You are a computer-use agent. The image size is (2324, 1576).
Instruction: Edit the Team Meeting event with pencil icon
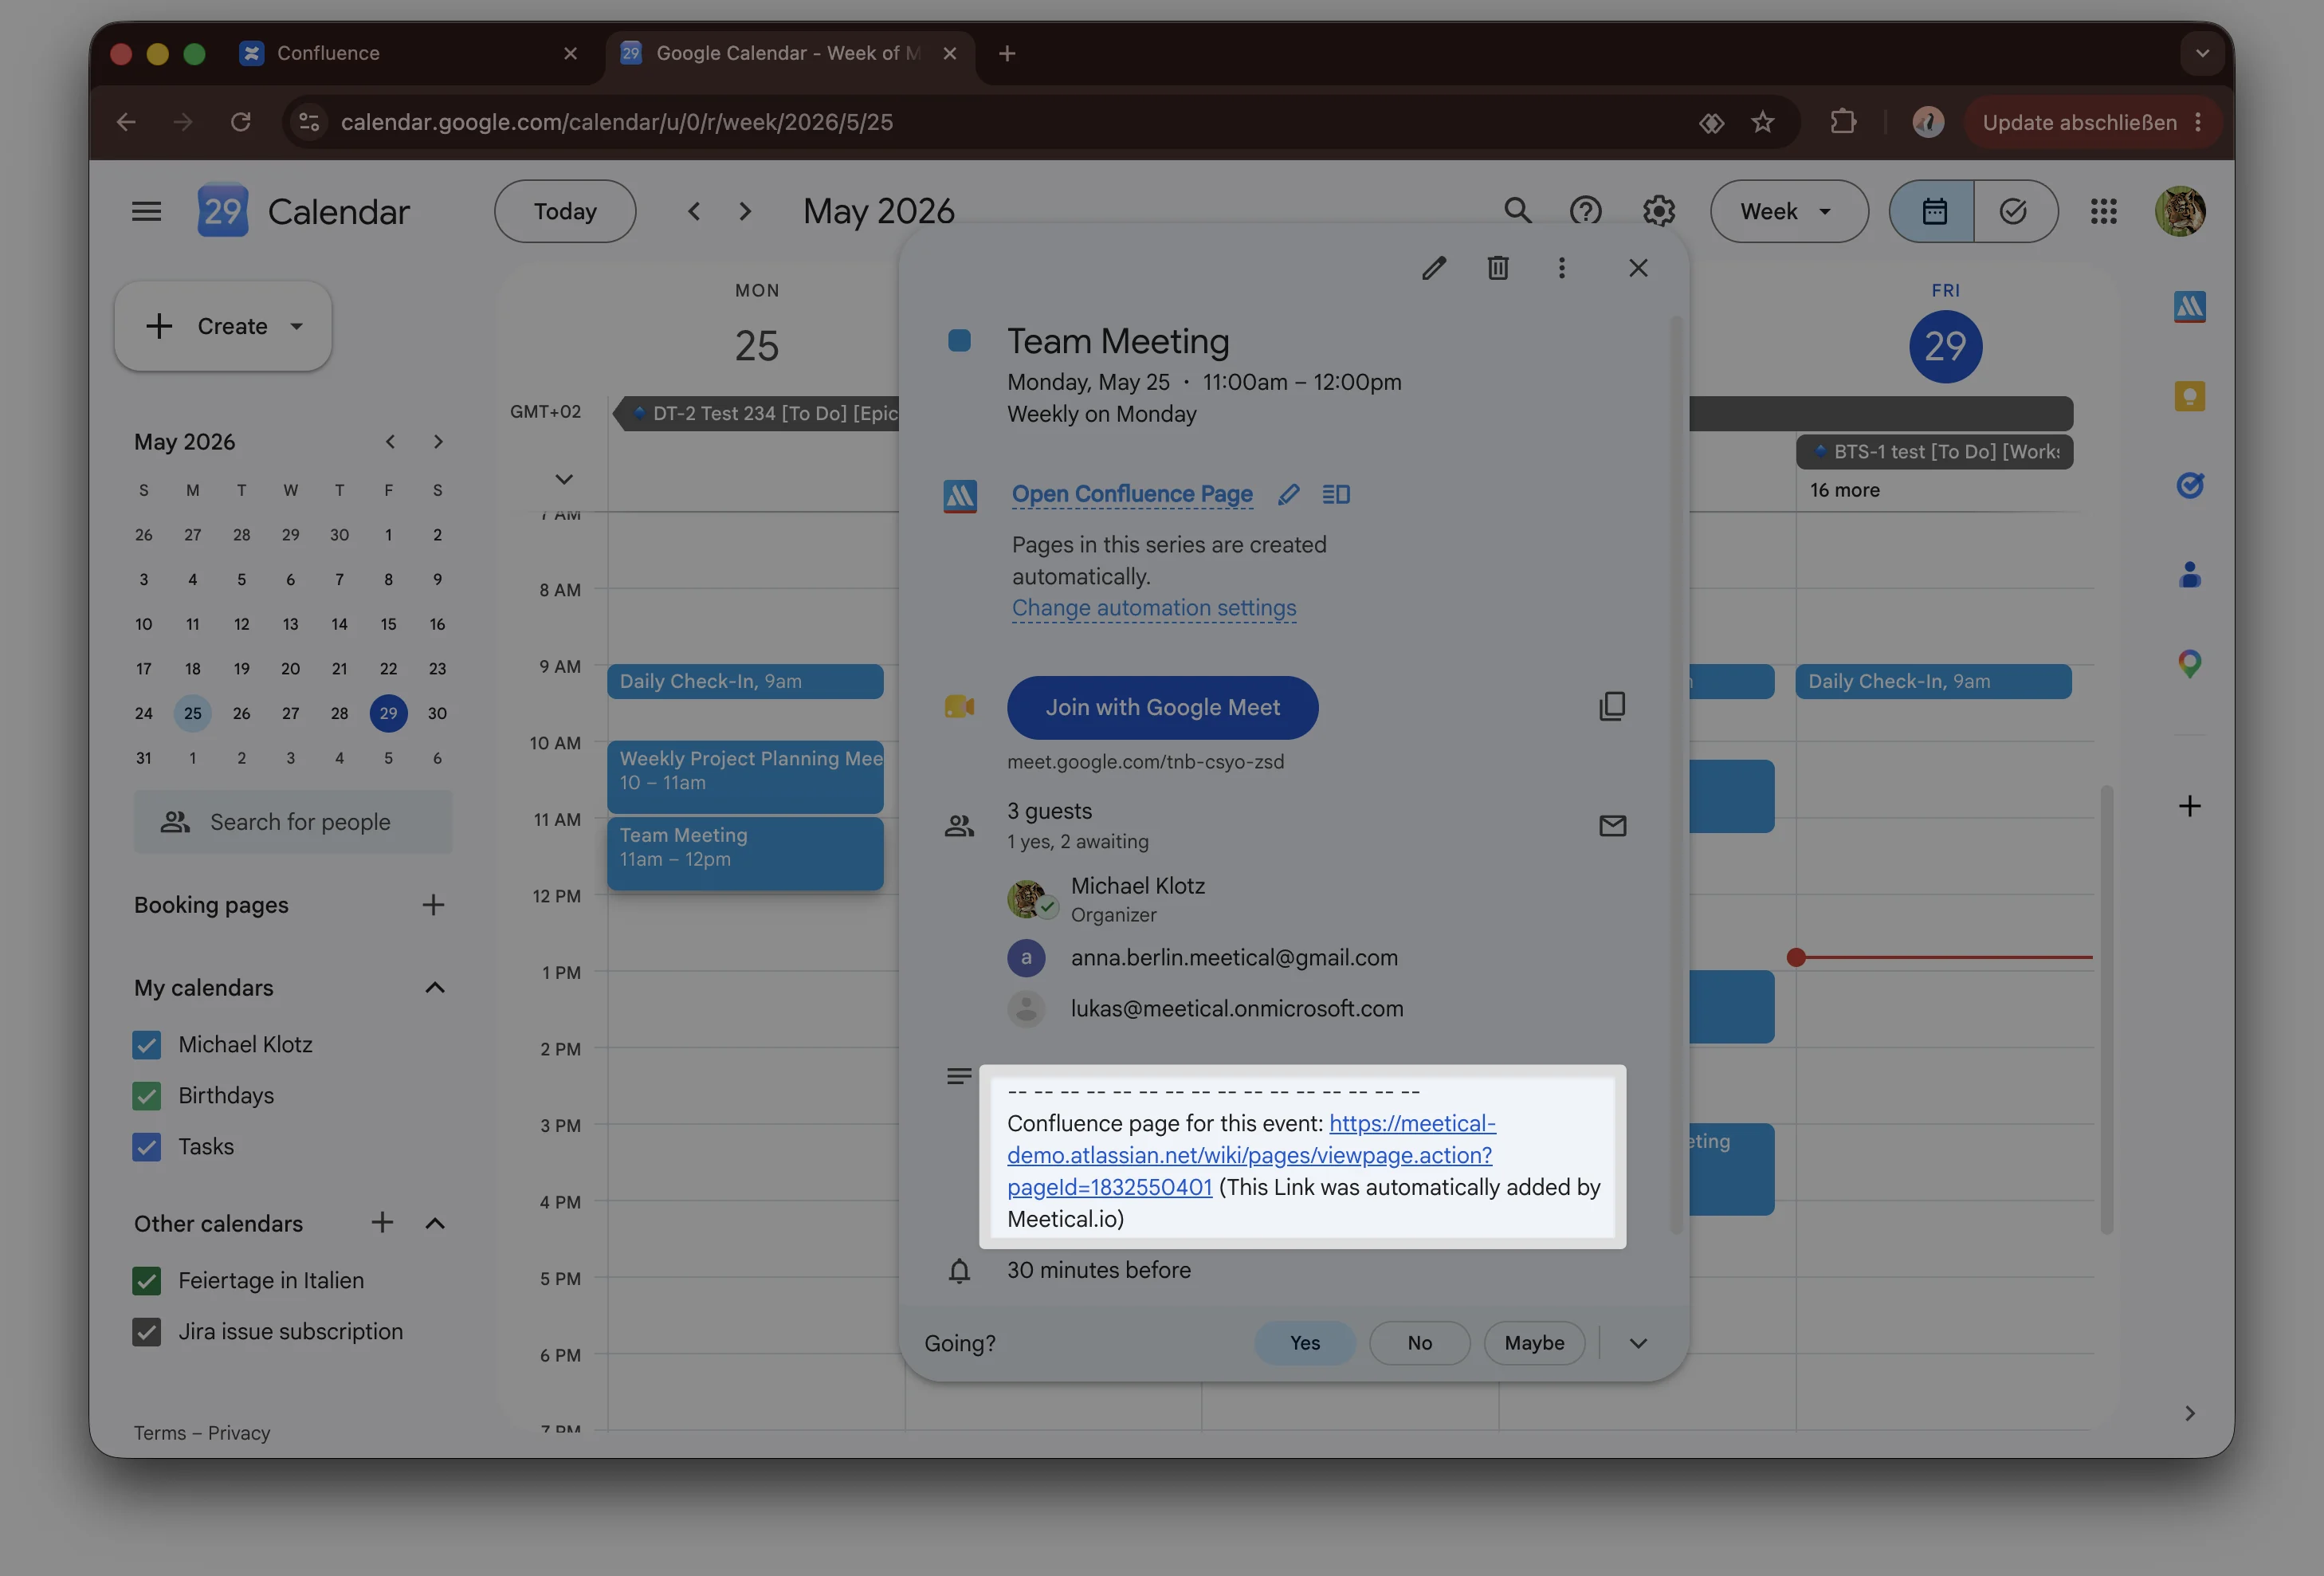click(1434, 268)
